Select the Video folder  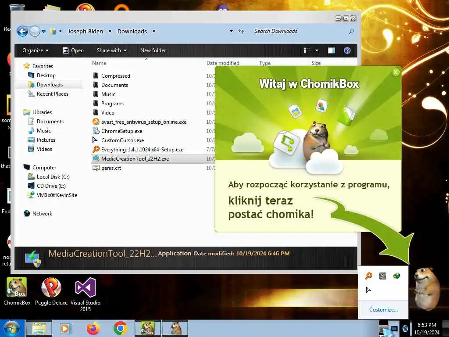tap(103, 113)
